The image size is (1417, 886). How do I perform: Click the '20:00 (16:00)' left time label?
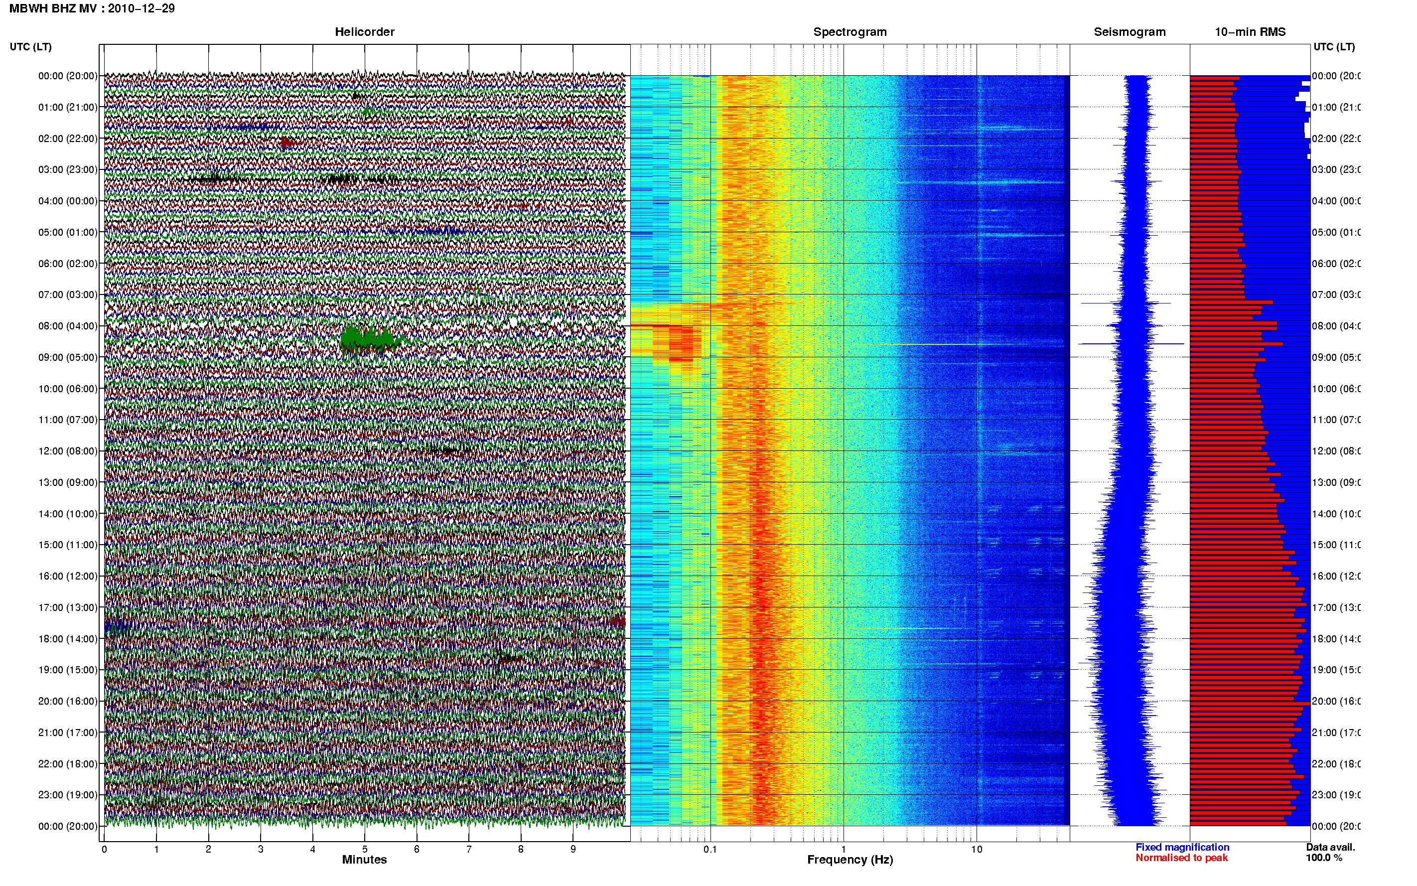[68, 702]
